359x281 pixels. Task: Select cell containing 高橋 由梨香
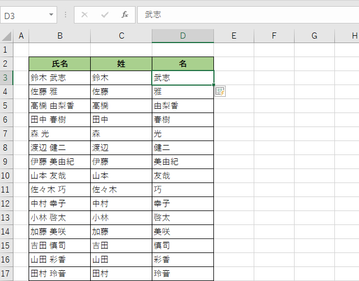[x=60, y=106]
